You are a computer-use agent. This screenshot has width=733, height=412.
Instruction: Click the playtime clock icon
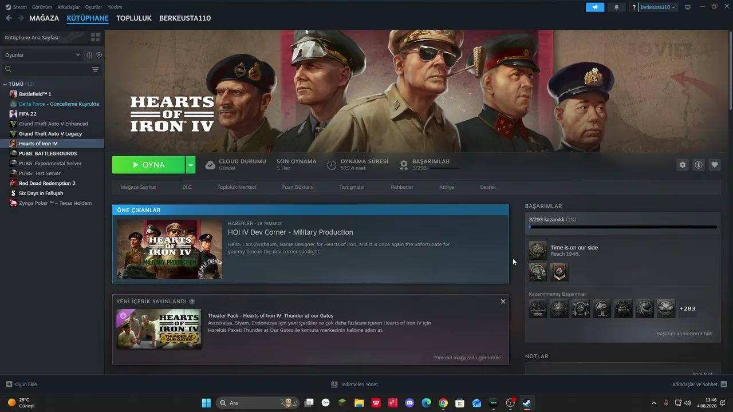pos(332,165)
